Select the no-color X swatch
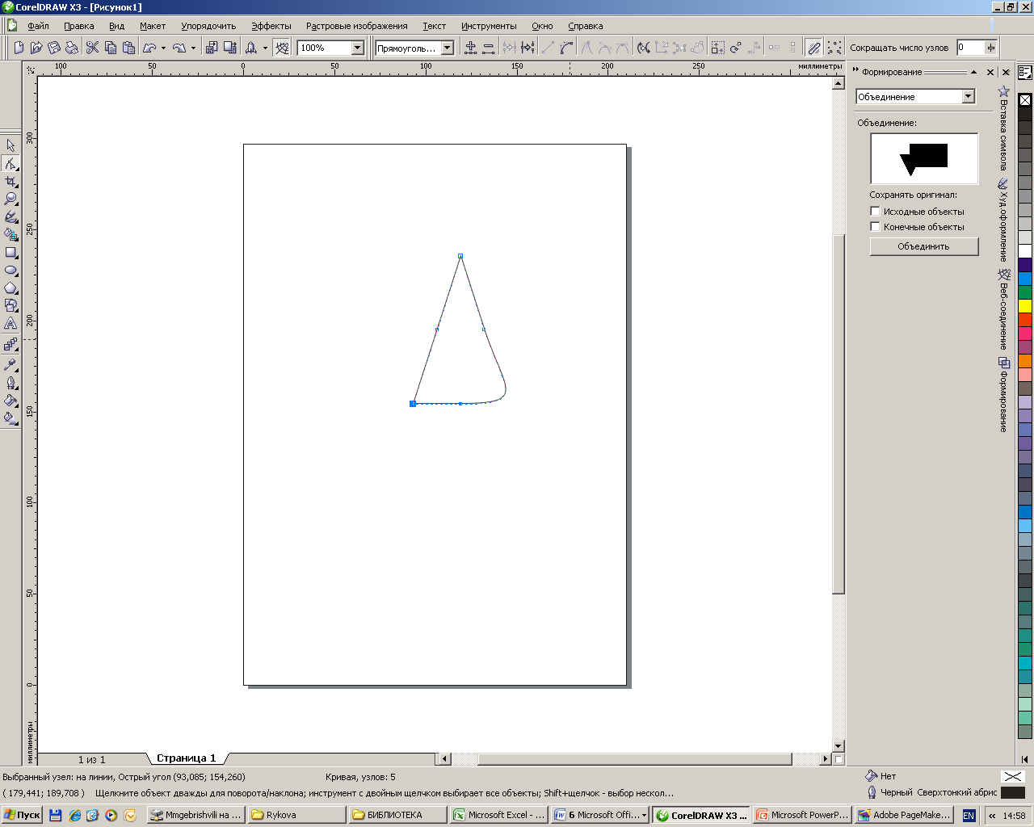Image resolution: width=1034 pixels, height=827 pixels. click(x=1025, y=100)
